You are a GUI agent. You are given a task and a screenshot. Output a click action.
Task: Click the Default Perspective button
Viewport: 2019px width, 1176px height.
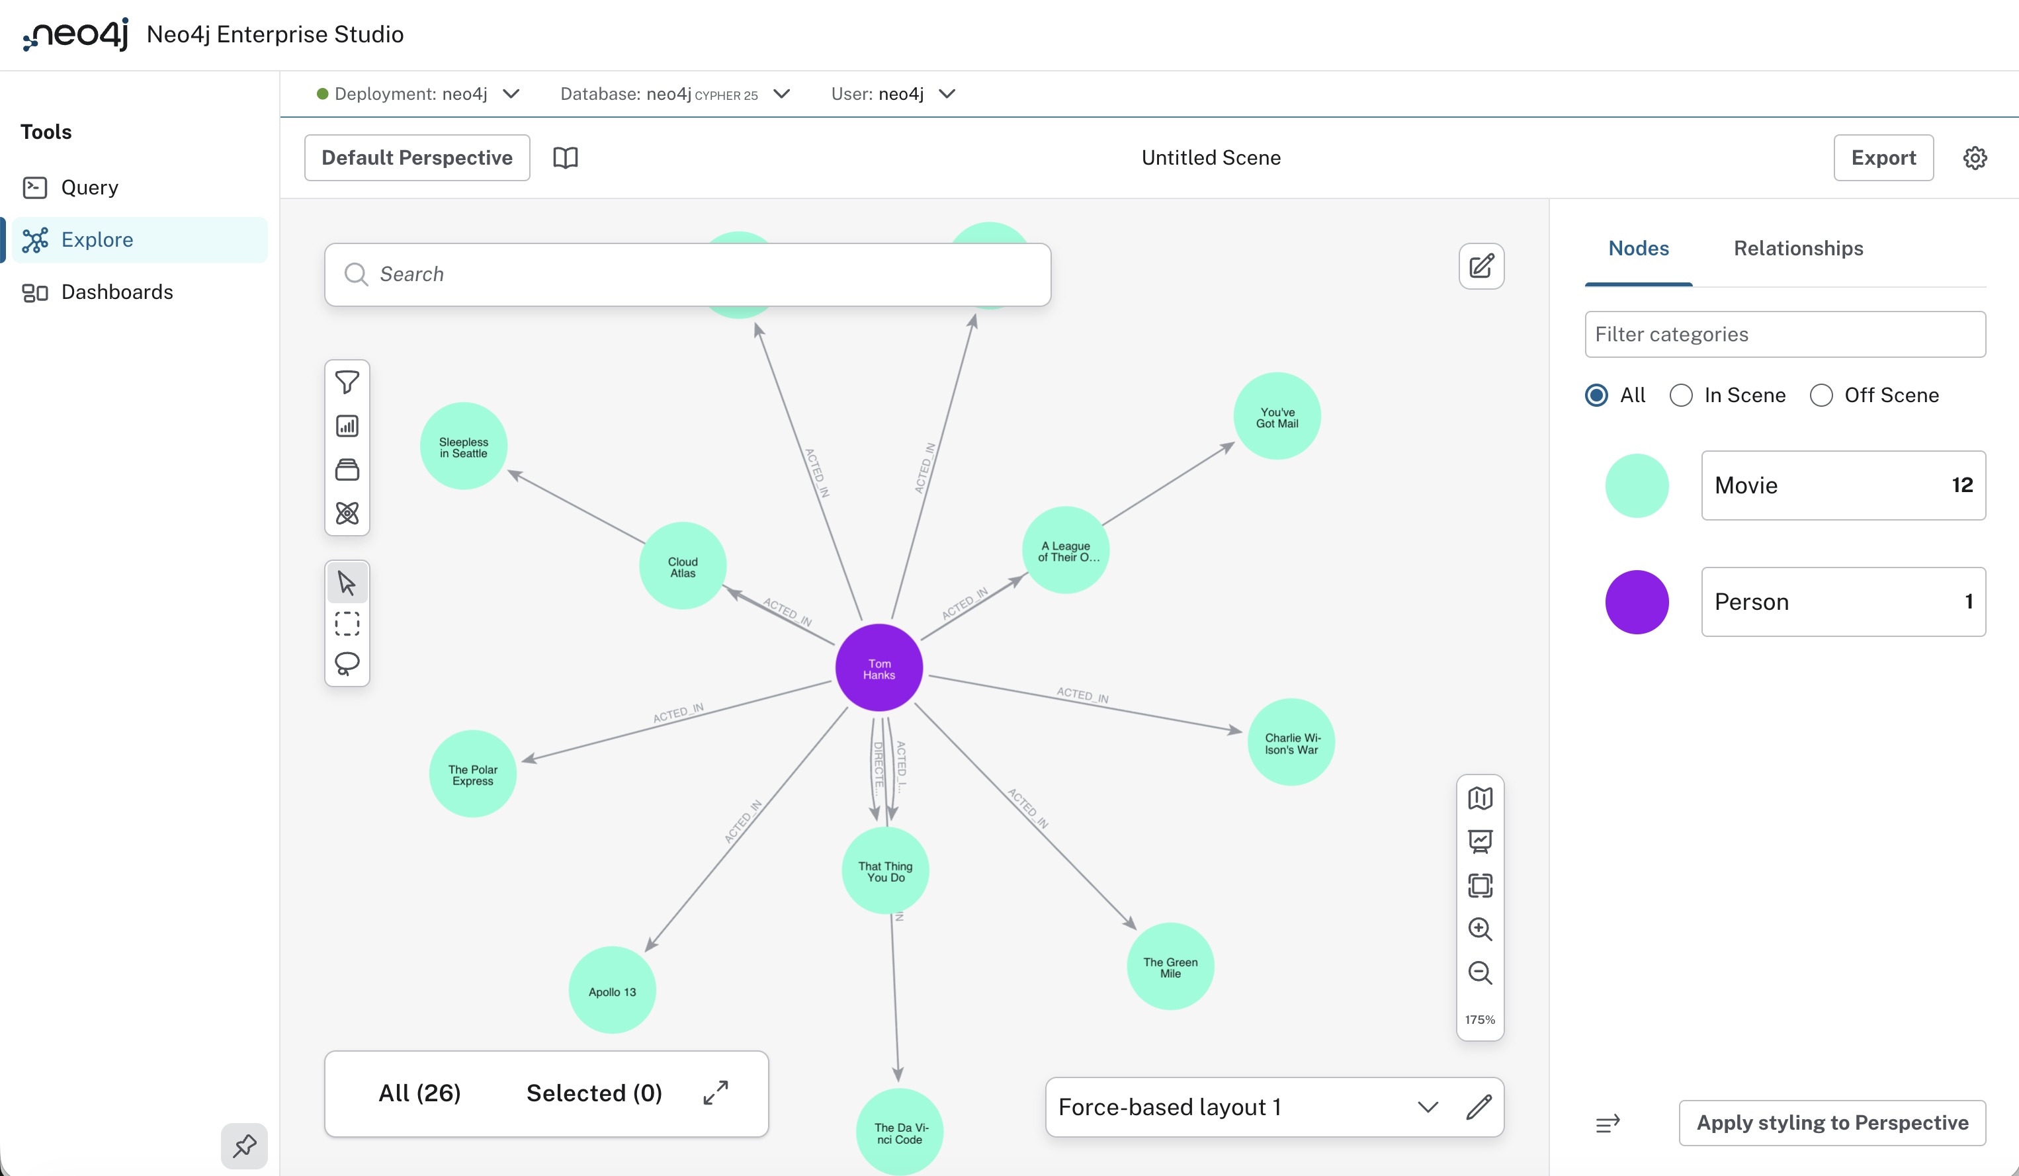pyautogui.click(x=417, y=158)
